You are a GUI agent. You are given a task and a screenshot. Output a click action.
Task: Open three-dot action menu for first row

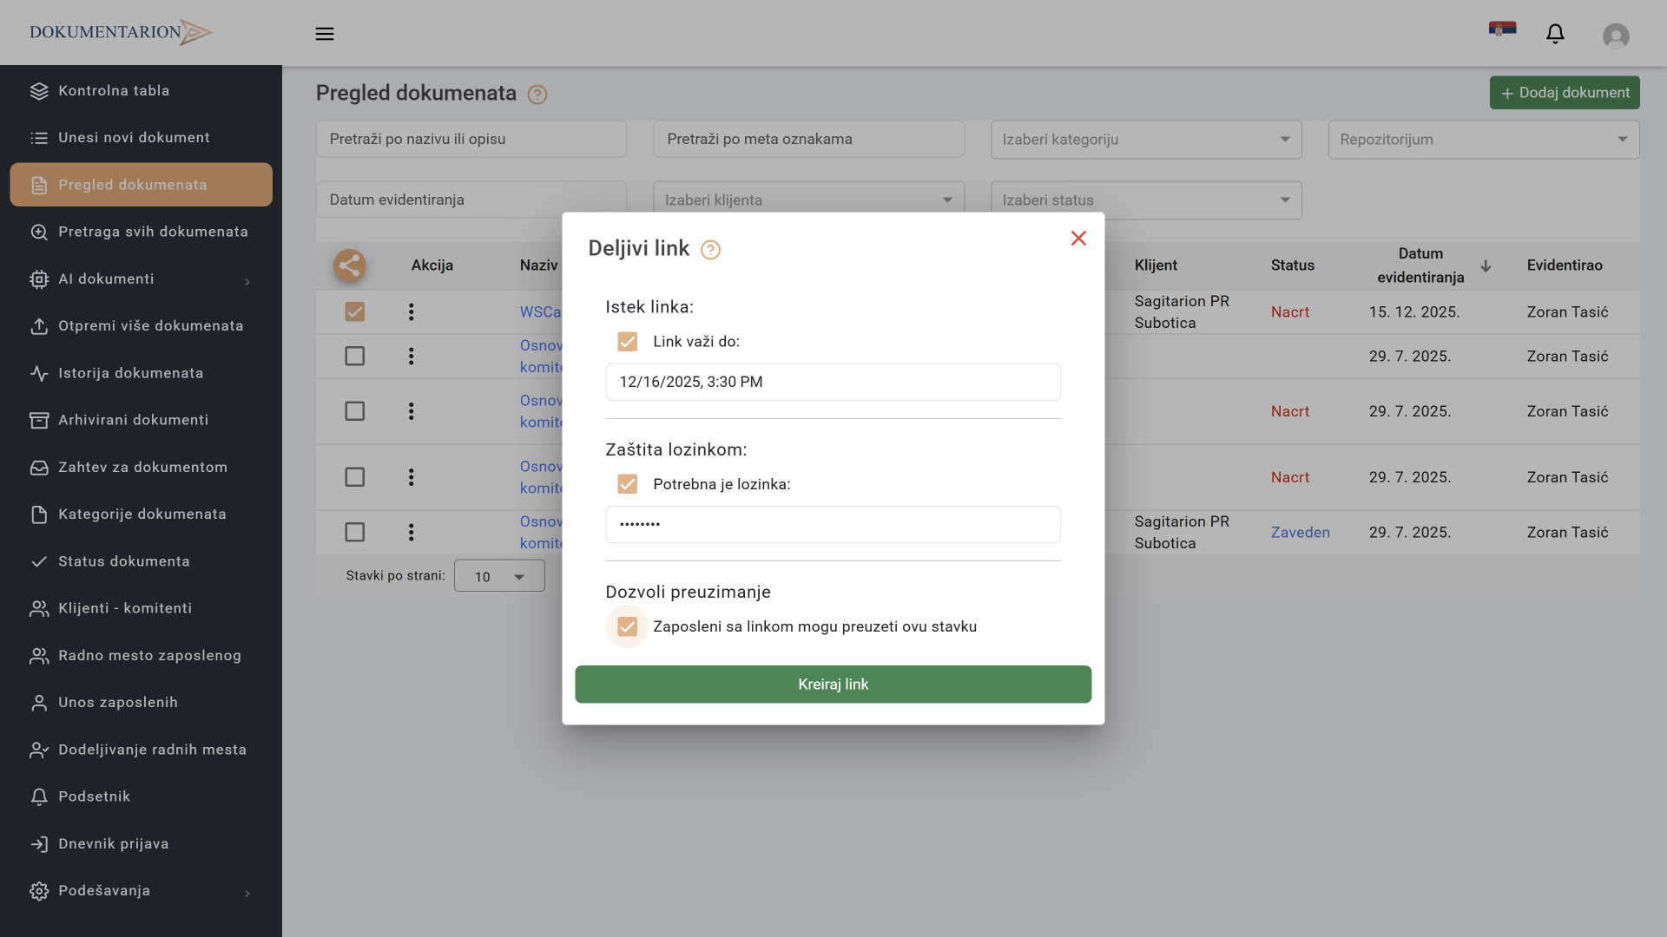(x=412, y=311)
